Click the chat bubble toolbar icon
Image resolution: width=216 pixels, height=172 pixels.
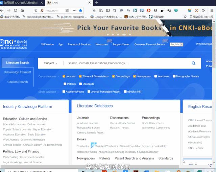(121, 10)
